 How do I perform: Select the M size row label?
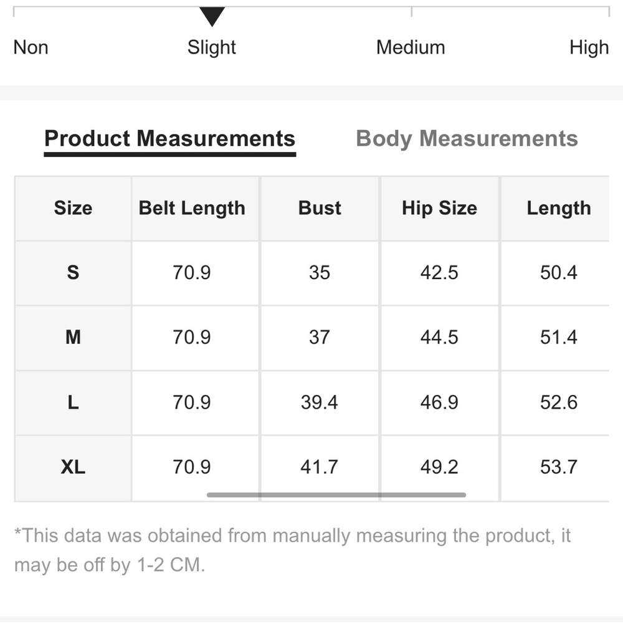pyautogui.click(x=73, y=338)
